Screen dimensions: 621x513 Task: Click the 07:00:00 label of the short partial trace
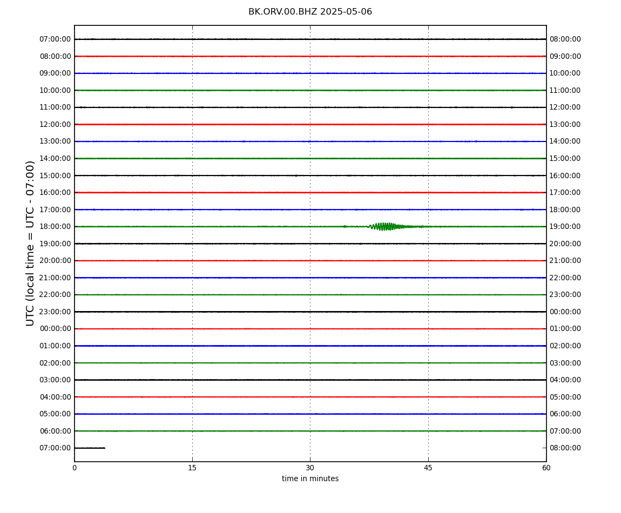[55, 448]
